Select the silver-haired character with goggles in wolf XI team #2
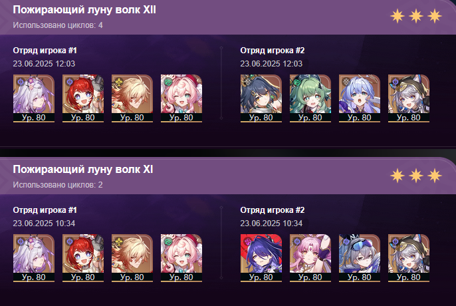Screen dimensions: 456x306 [360, 257]
